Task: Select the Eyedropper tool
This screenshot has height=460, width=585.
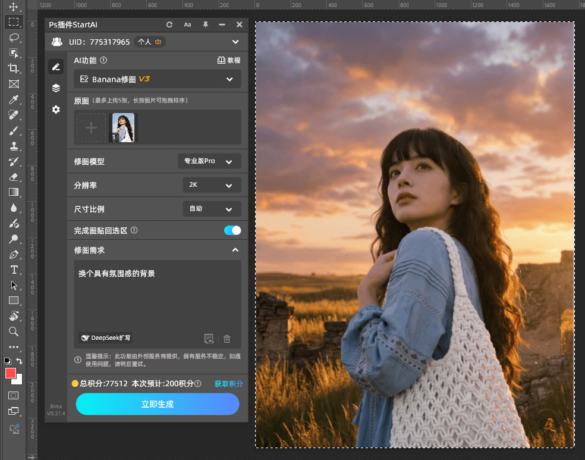Action: coord(14,99)
